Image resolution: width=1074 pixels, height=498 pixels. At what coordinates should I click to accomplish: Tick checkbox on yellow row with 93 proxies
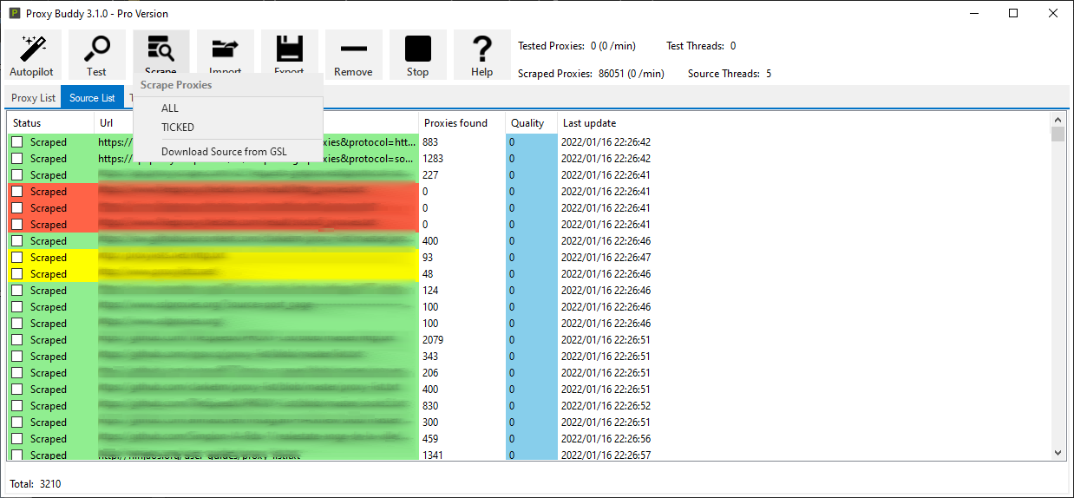point(17,258)
